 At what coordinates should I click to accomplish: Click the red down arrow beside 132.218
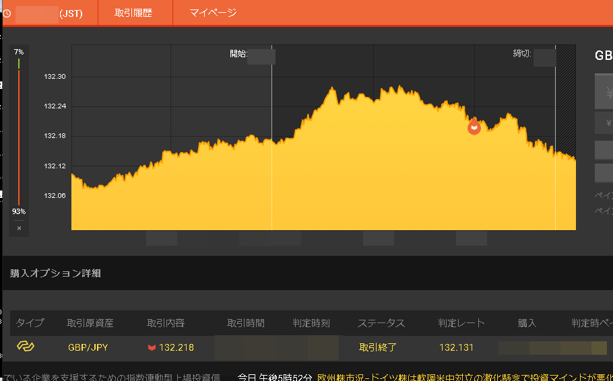tap(152, 347)
